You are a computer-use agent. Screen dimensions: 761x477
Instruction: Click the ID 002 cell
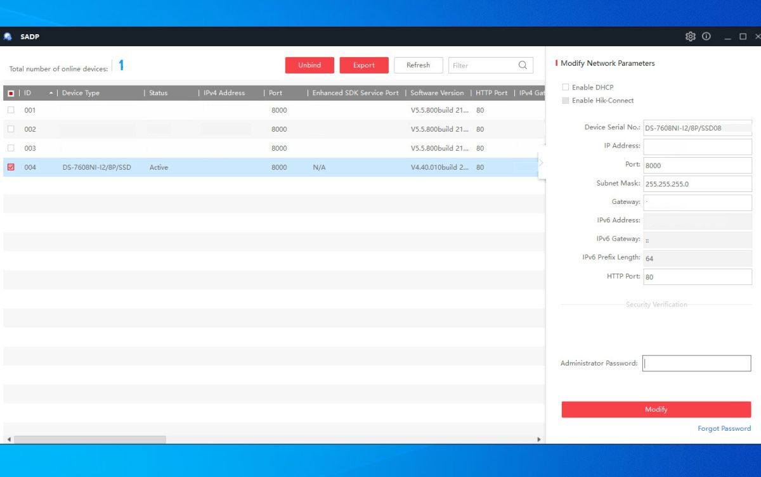[30, 129]
